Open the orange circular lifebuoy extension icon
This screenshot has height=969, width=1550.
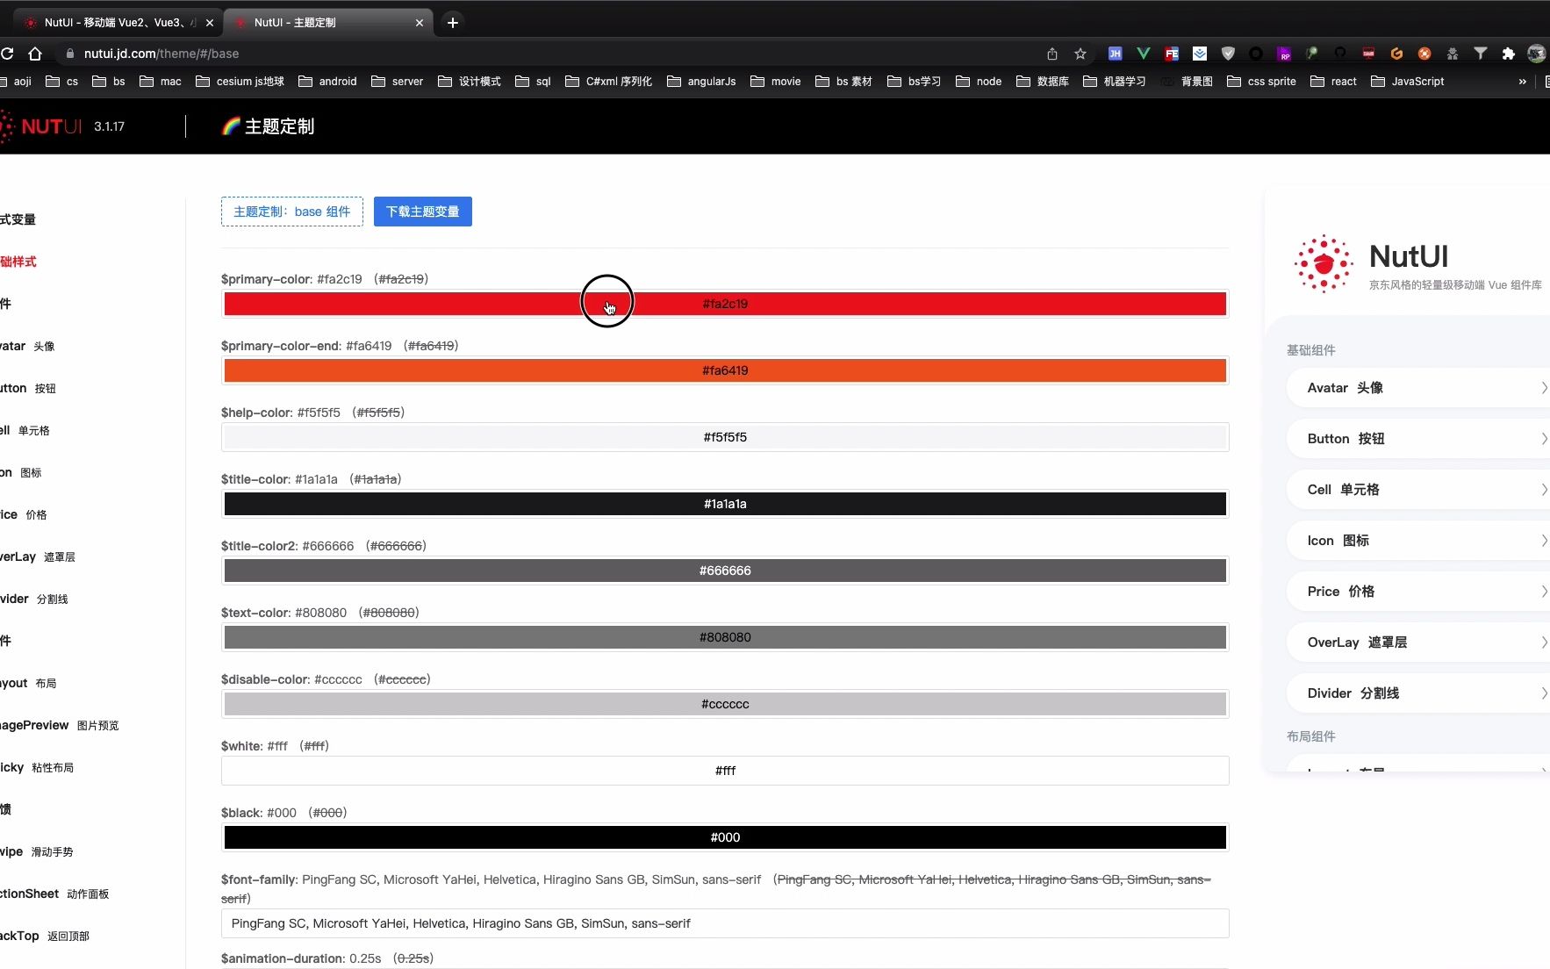[x=1424, y=54]
